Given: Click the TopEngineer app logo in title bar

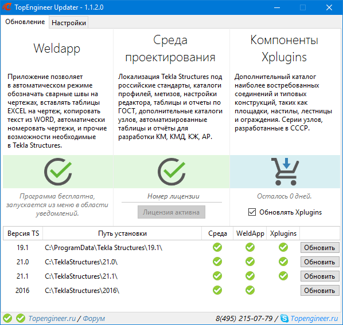Looking at the screenshot, I should (6, 7).
